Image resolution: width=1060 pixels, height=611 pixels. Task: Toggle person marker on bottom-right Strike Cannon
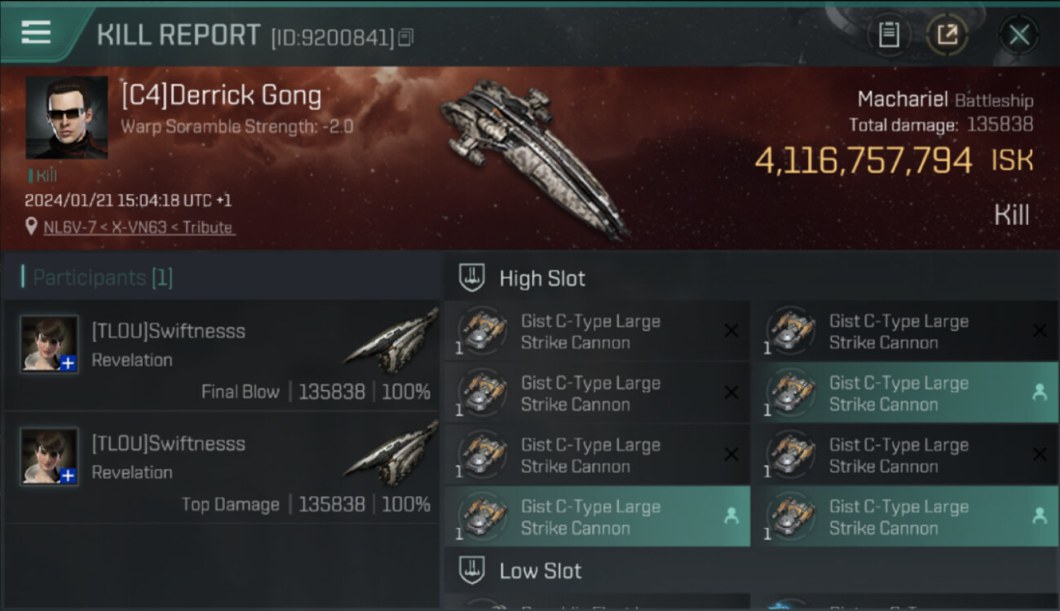click(x=1040, y=516)
